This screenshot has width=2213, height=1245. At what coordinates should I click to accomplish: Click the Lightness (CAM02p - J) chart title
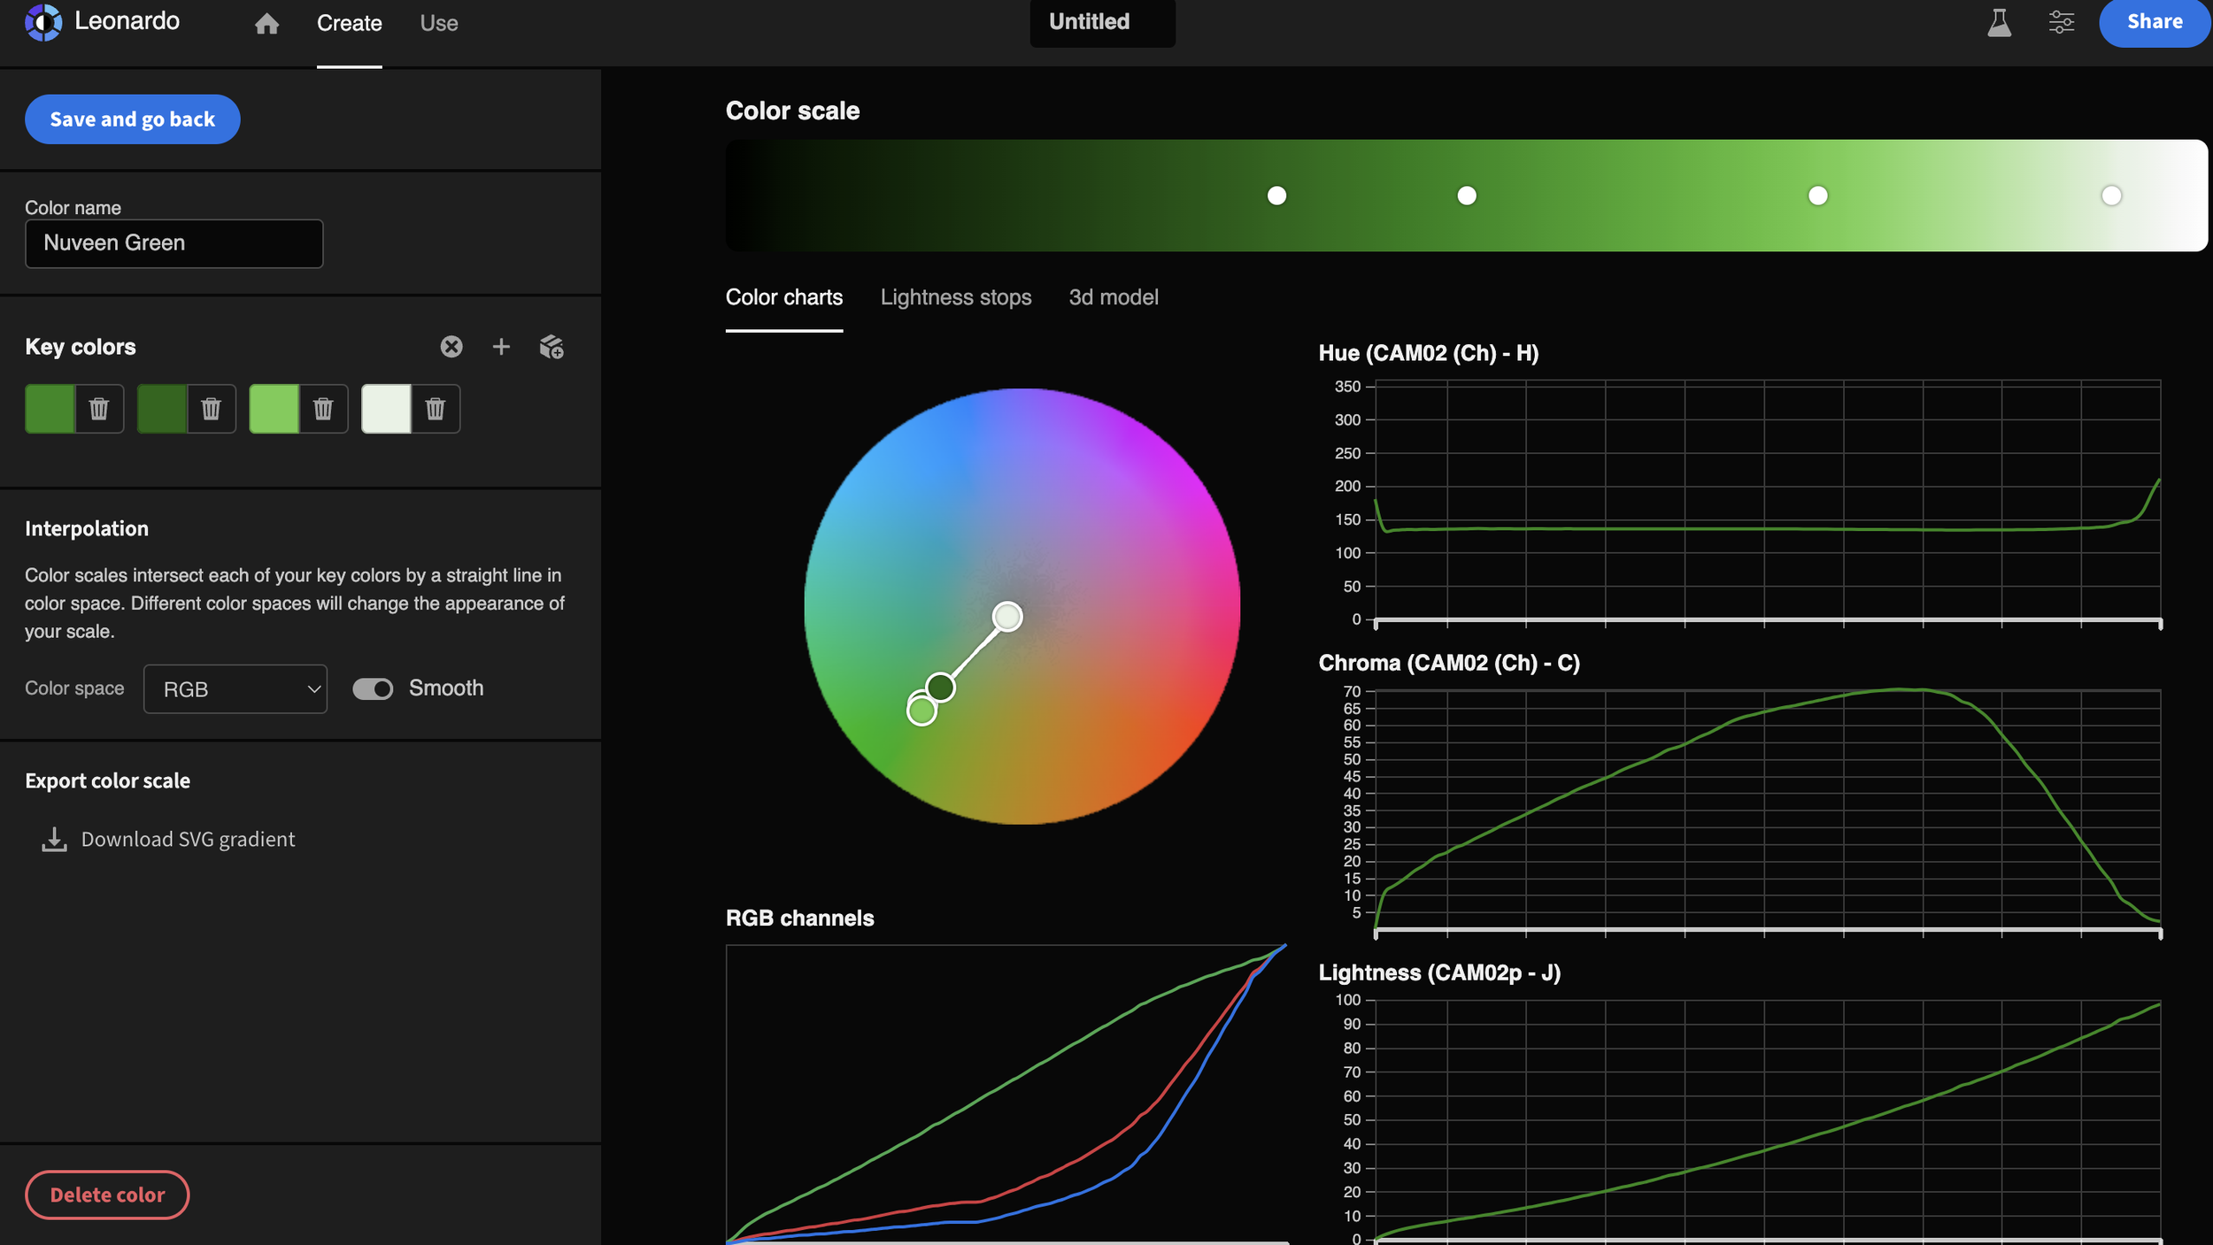pos(1439,972)
